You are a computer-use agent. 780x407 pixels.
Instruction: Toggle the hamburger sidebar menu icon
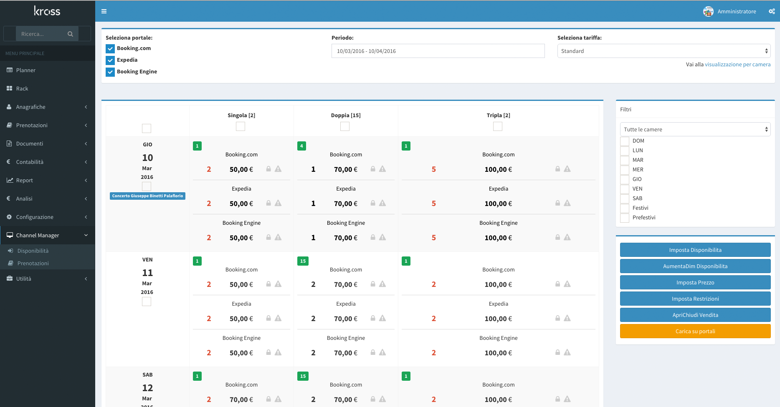104,11
